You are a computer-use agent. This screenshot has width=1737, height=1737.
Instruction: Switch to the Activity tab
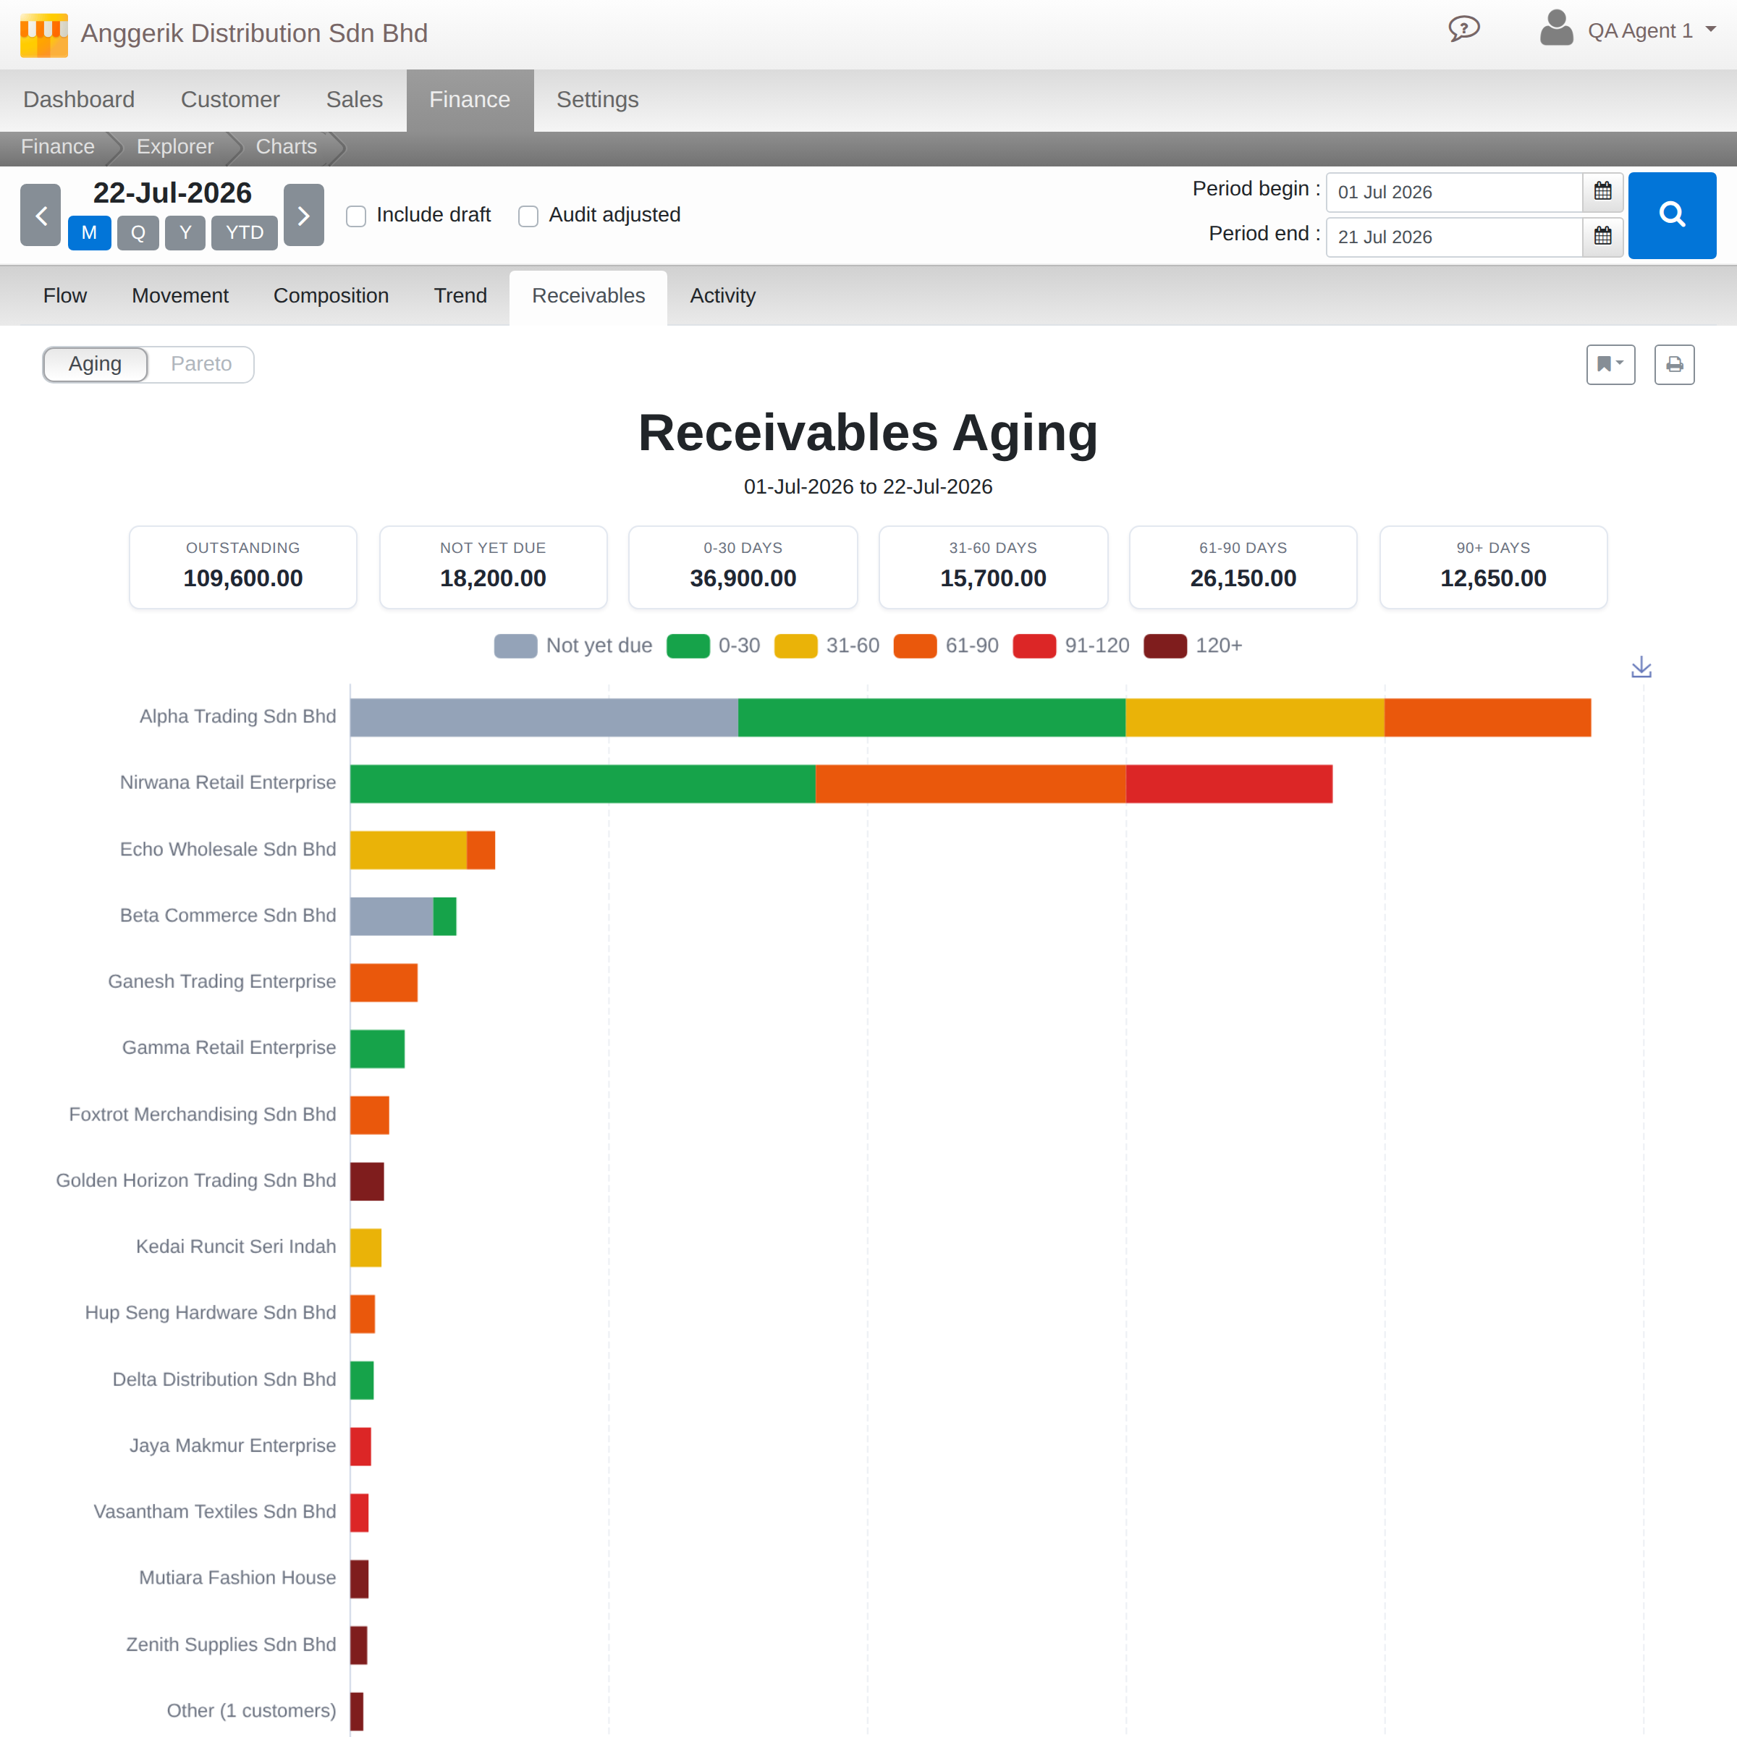(x=722, y=296)
